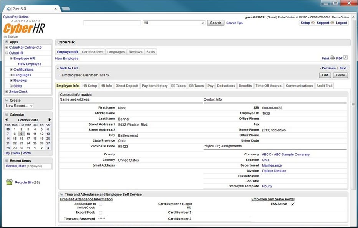Expand CyberPay Online v3.0 tree node
Viewport: 358px width, 228px height.
[7, 48]
